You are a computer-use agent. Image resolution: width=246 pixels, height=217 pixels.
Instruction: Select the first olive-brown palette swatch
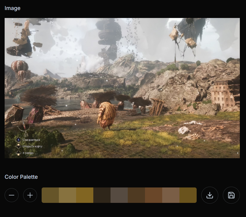coord(50,195)
